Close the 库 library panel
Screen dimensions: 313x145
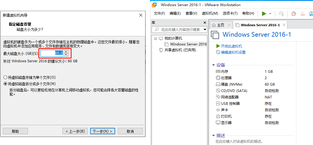click(204, 23)
